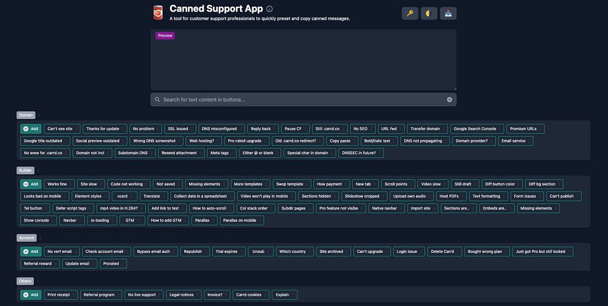608x306 pixels.
Task: Select the More templates message
Action: (x=250, y=184)
